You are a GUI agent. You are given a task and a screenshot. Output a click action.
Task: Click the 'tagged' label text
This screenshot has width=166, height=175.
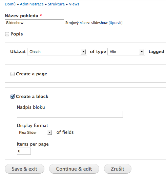pyautogui.click(x=156, y=52)
